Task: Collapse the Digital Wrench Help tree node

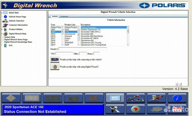Action: point(2,34)
